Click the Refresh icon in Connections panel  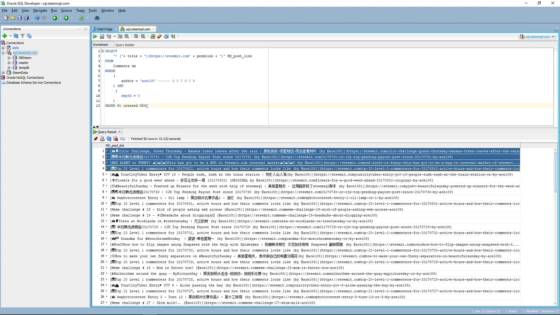[16, 36]
